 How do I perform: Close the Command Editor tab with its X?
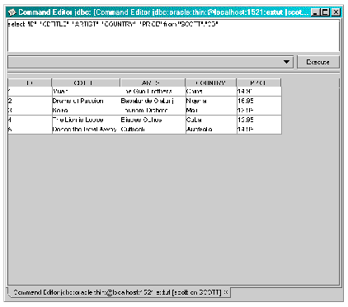click(x=225, y=292)
